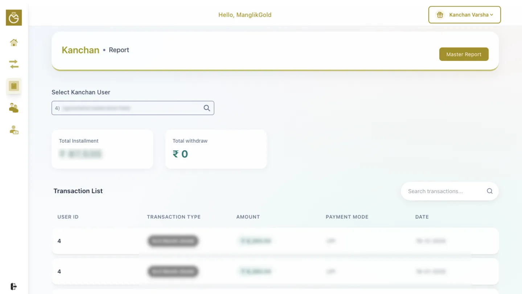Open the Select Kanchan User combo box
This screenshot has height=294, width=522.
pos(127,108)
